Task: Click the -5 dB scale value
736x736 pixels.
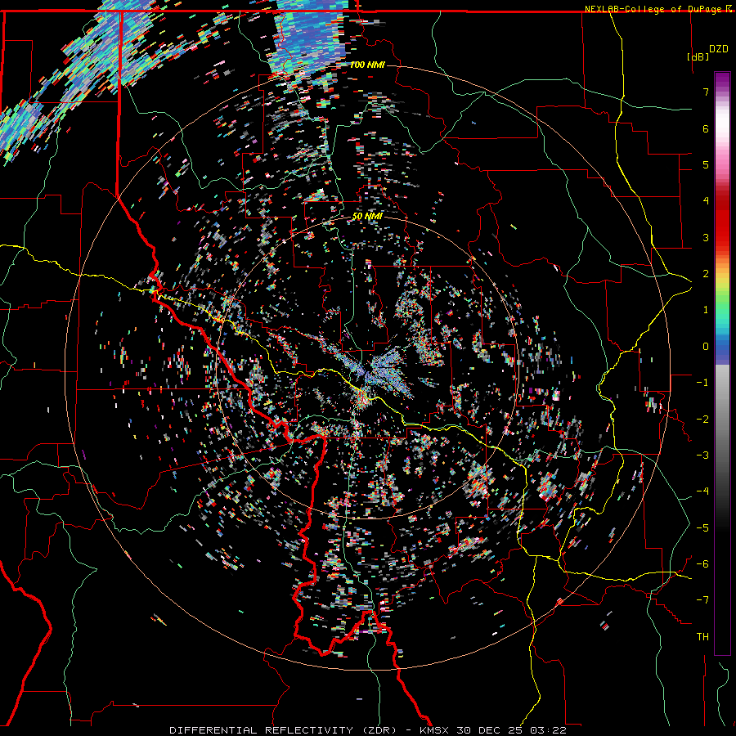Action: [x=702, y=527]
